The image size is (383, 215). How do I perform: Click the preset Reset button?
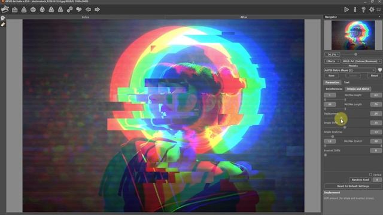(x=374, y=76)
